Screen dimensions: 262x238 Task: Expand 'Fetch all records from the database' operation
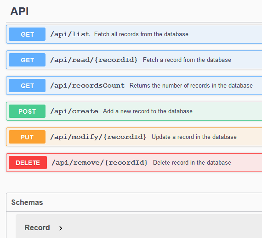pyautogui.click(x=141, y=34)
